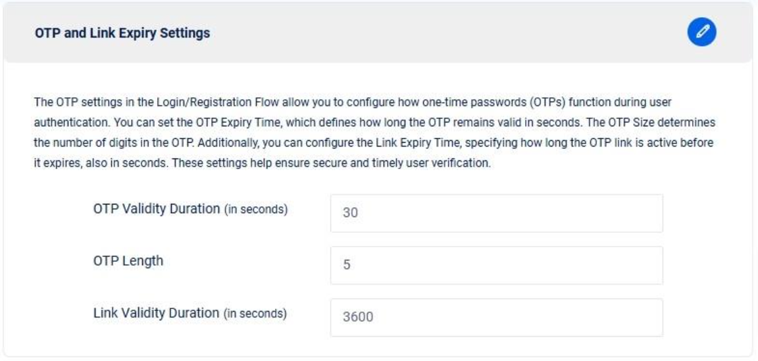Screen dimensions: 758x361
Task: Click the 'OTP and Link Expiry Settings' heading
Action: pyautogui.click(x=122, y=33)
